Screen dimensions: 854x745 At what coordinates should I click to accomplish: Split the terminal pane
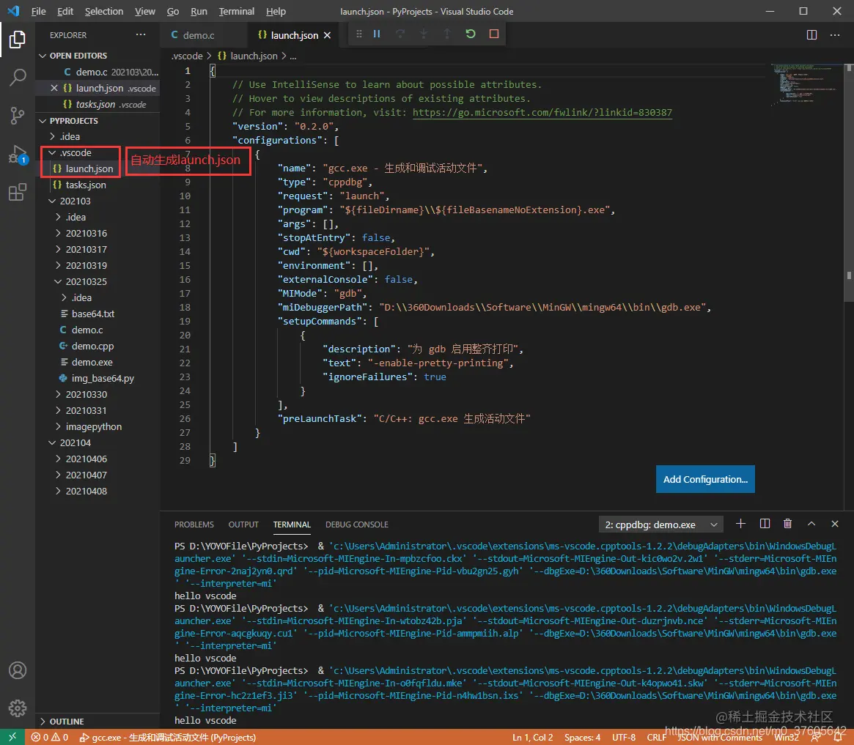click(765, 524)
